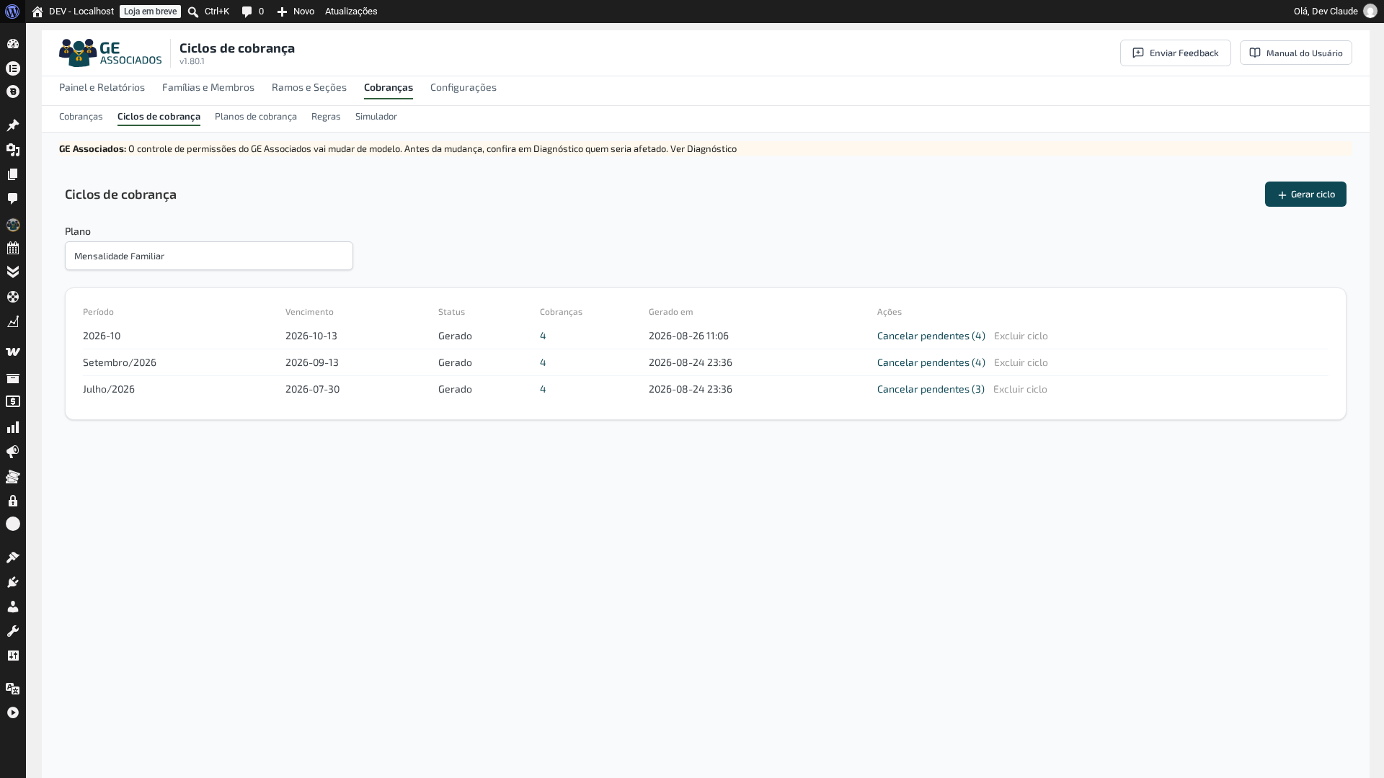Screen dimensions: 1384x778
Task: Open Analytics bar chart icon
Action: 13,428
